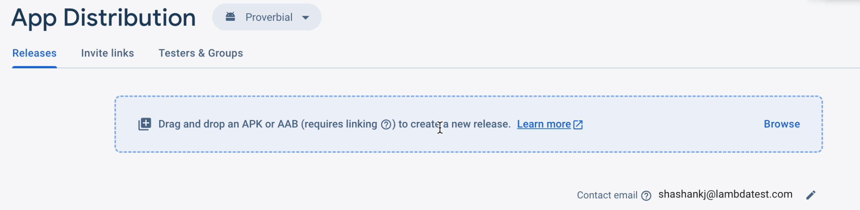Image resolution: width=860 pixels, height=210 pixels.
Task: Click the dropdown arrow next to Proverbial
Action: [305, 18]
